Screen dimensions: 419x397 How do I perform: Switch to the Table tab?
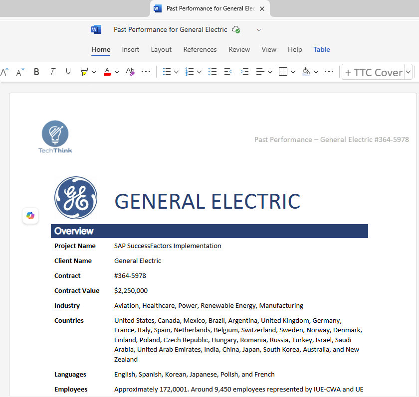(x=322, y=49)
